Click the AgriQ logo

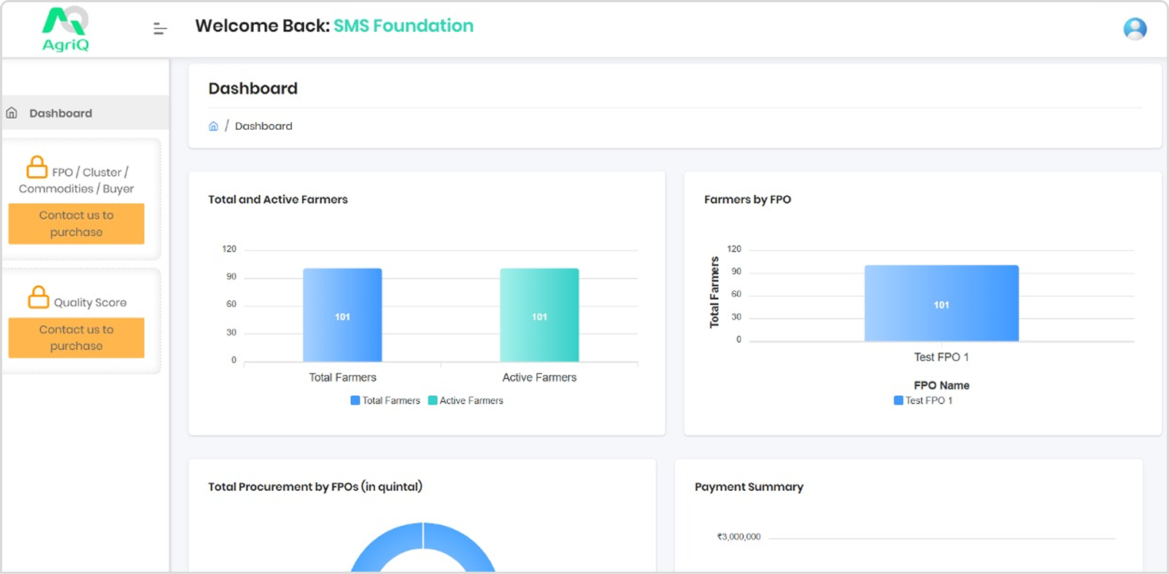pos(66,29)
